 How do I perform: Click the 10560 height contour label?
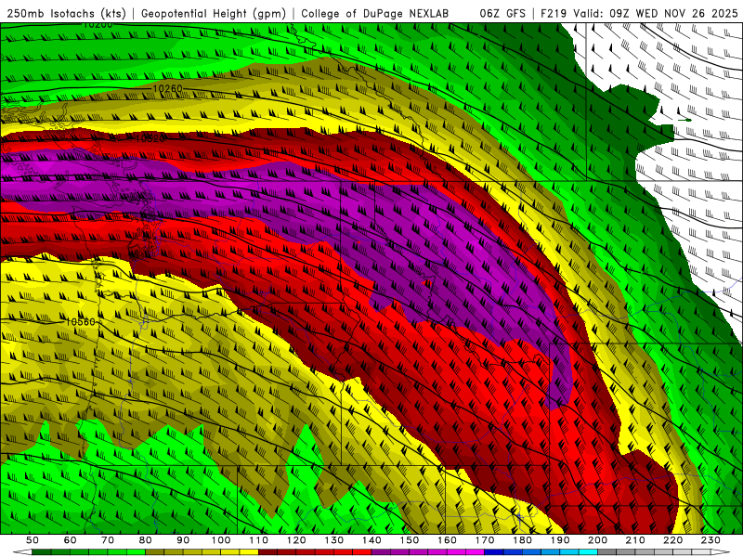click(x=81, y=321)
